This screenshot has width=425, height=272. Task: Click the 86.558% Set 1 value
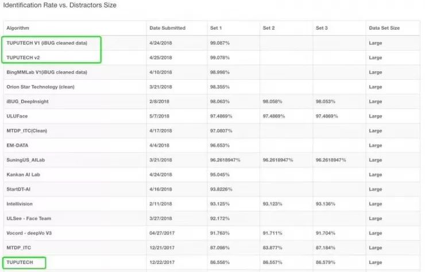coord(220,262)
